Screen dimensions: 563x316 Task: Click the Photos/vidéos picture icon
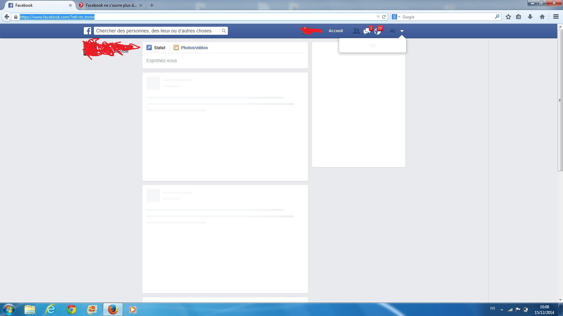coord(176,48)
